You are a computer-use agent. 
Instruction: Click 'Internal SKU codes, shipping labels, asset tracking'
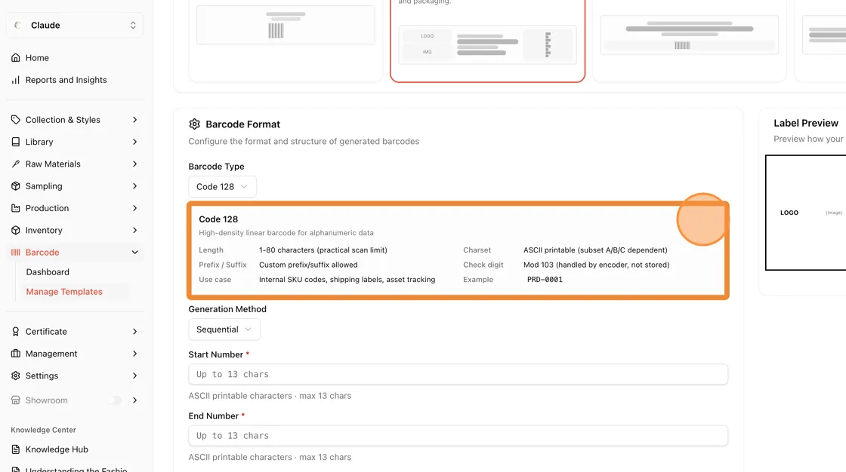(x=347, y=280)
